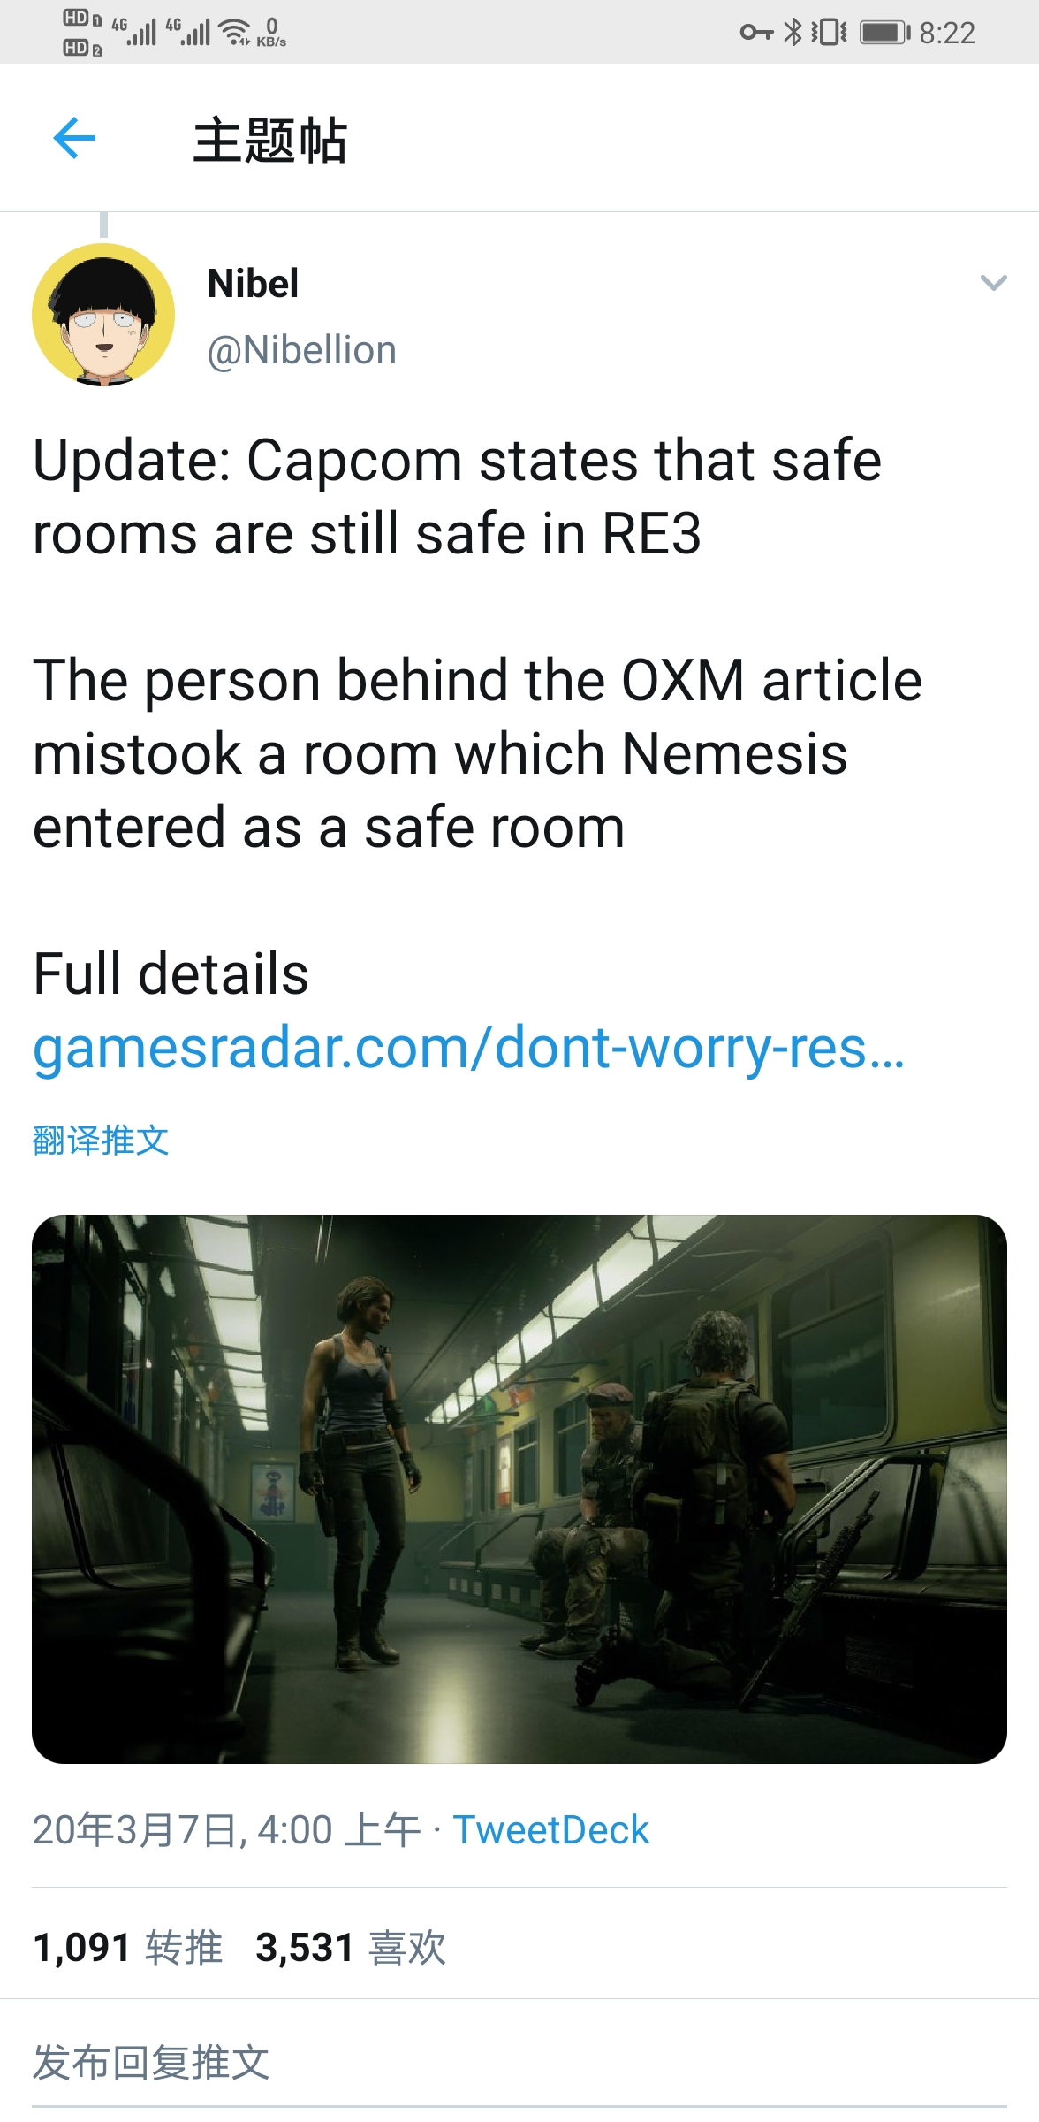Tap the Bluetooth status bar icon

[793, 33]
